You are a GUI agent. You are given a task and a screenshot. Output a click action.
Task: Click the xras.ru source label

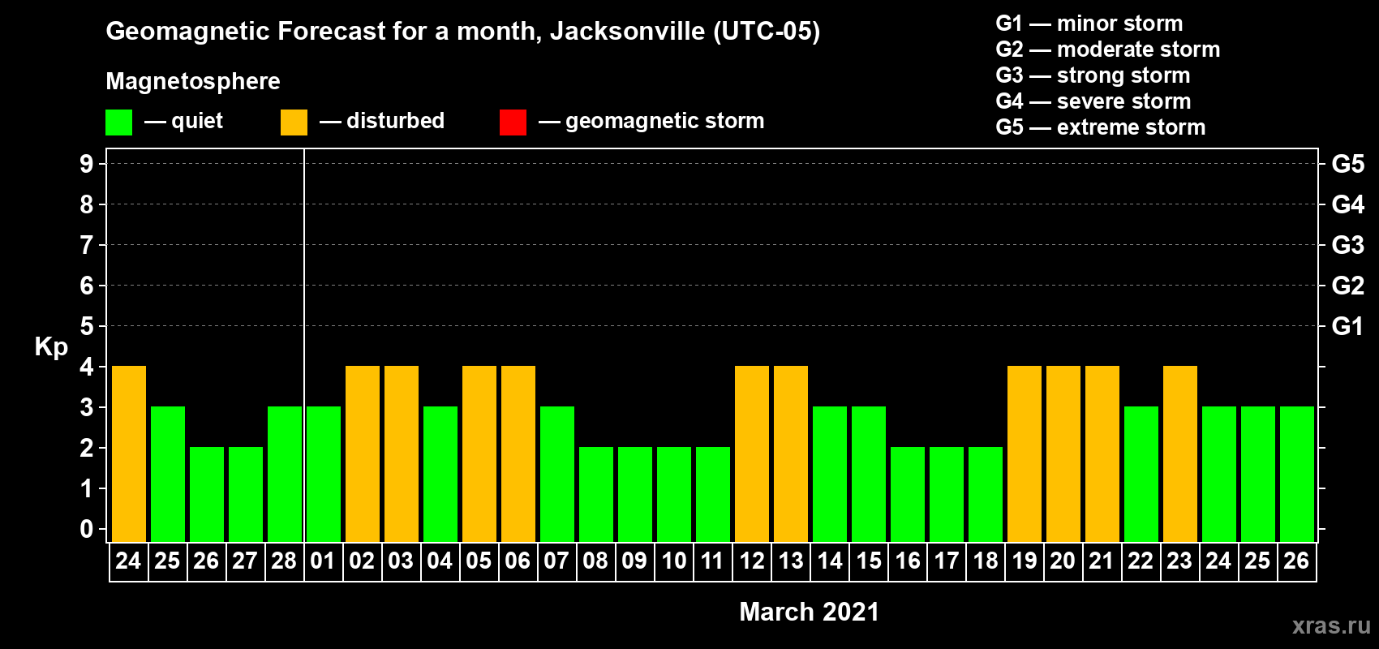(1331, 625)
